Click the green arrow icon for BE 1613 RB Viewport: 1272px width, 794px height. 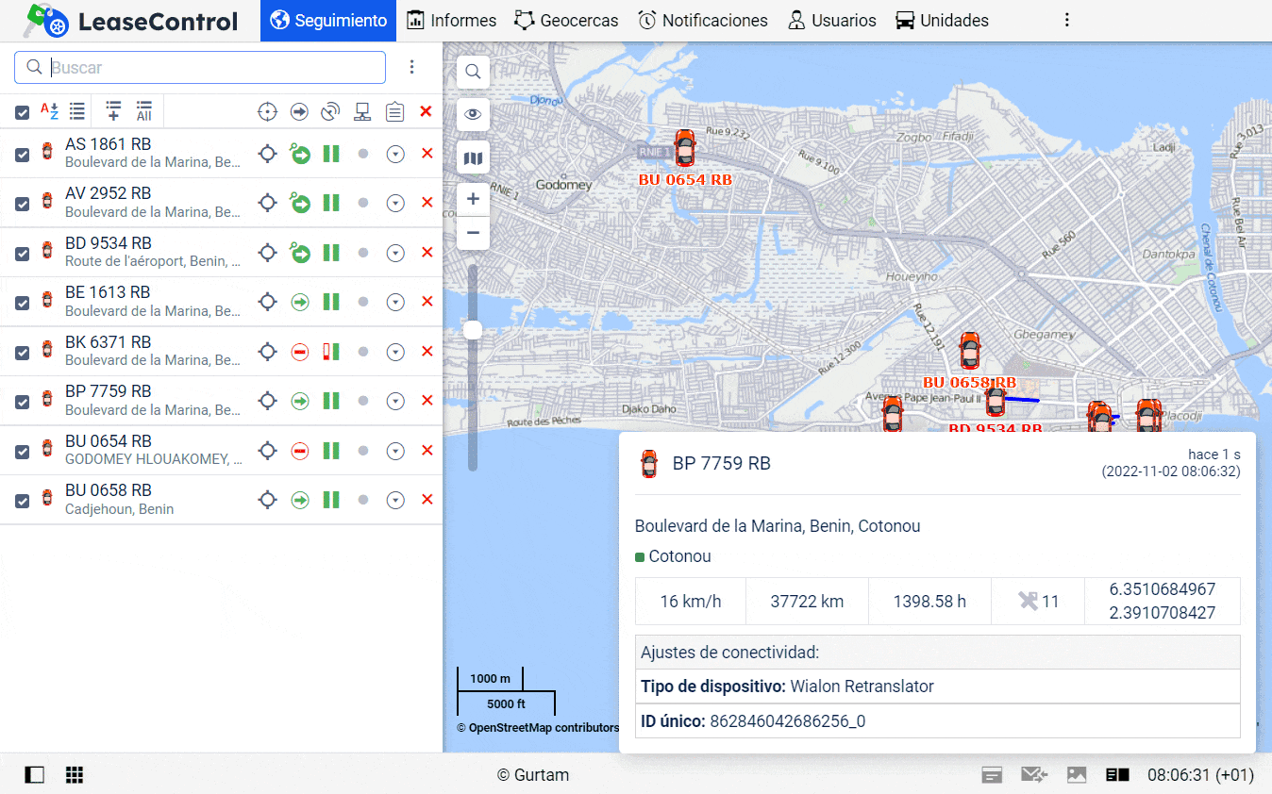[x=300, y=302]
